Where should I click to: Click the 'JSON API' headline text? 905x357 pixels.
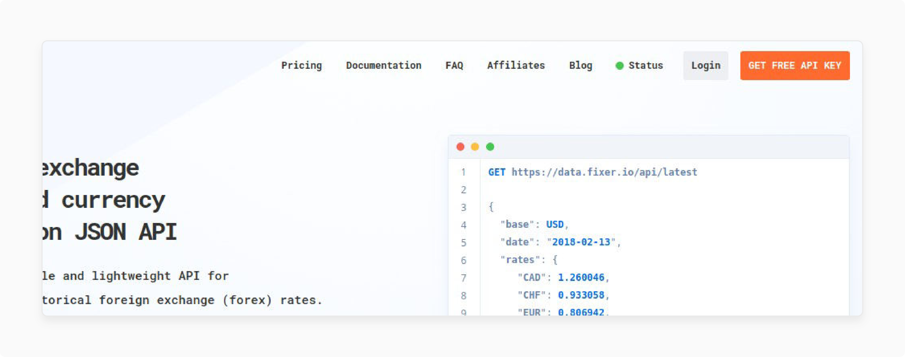125,232
